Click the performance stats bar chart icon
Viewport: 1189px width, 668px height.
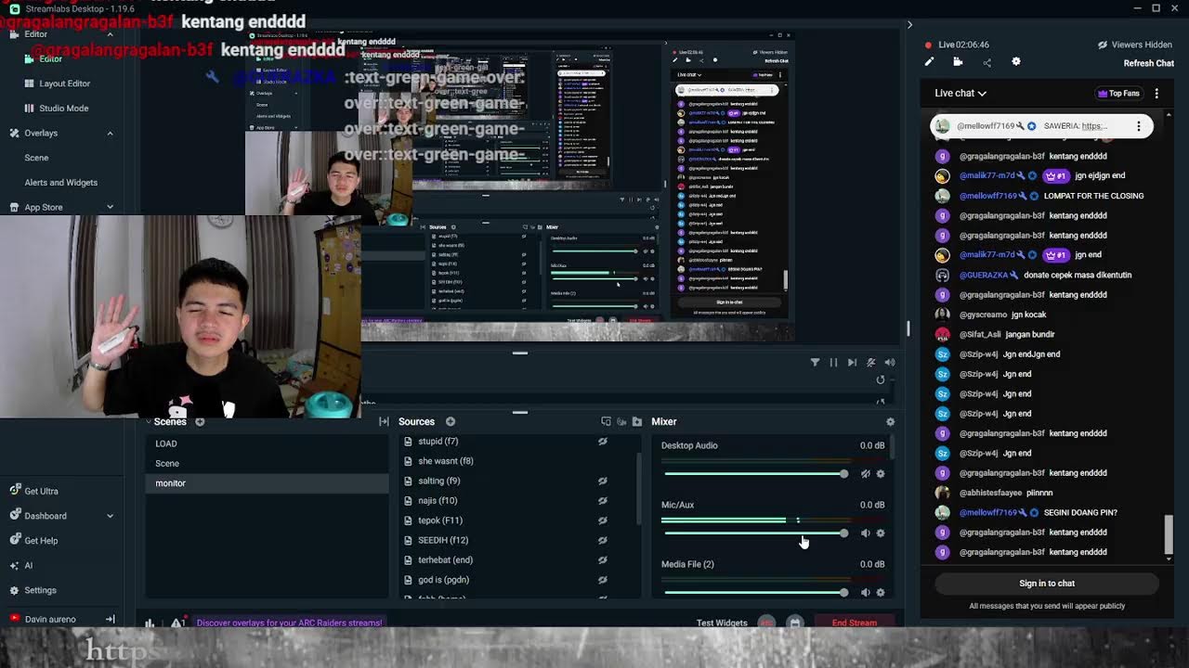click(x=150, y=623)
